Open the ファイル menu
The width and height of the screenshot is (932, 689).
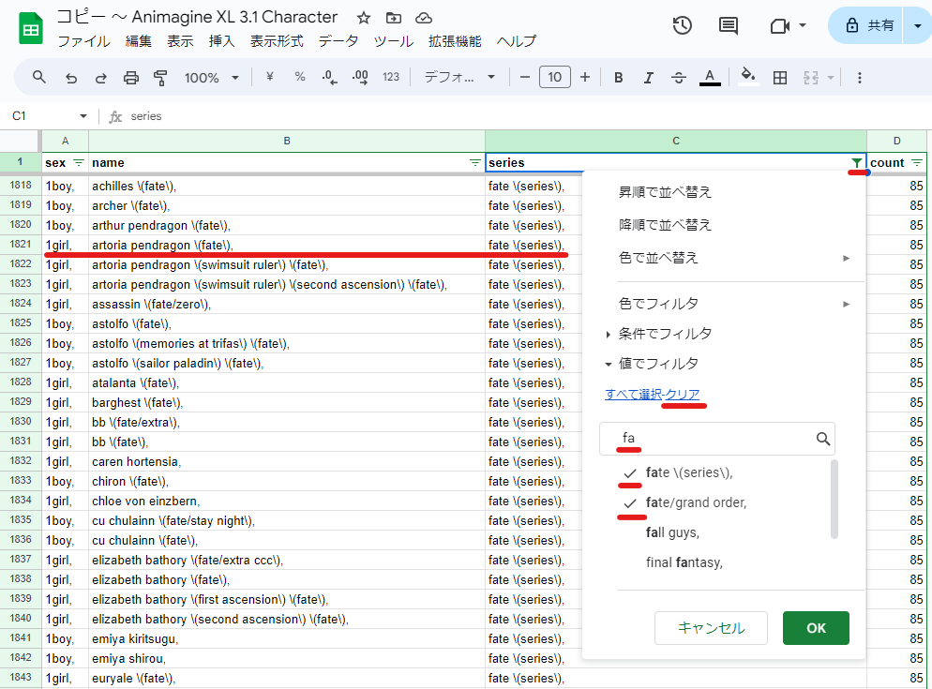(x=83, y=41)
